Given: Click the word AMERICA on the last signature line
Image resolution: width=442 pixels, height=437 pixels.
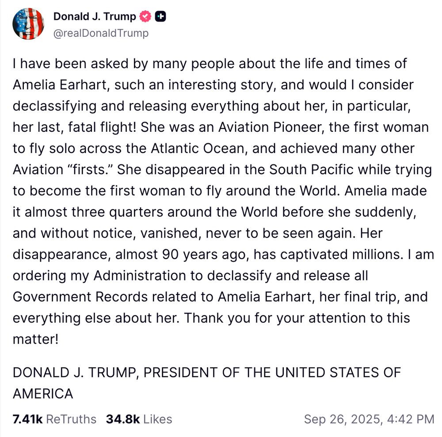Looking at the screenshot, I should pyautogui.click(x=43, y=394).
